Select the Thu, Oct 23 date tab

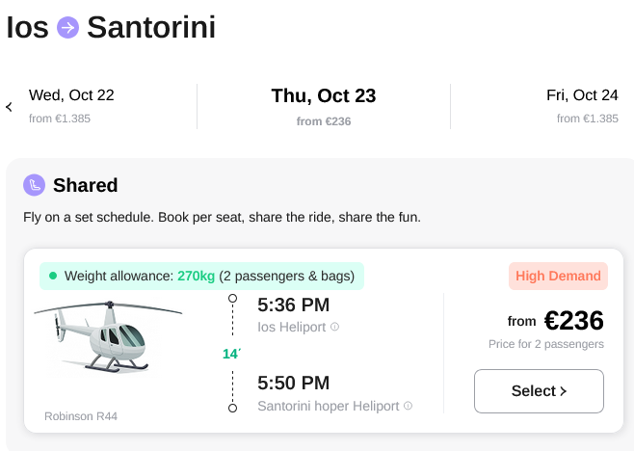(x=324, y=106)
